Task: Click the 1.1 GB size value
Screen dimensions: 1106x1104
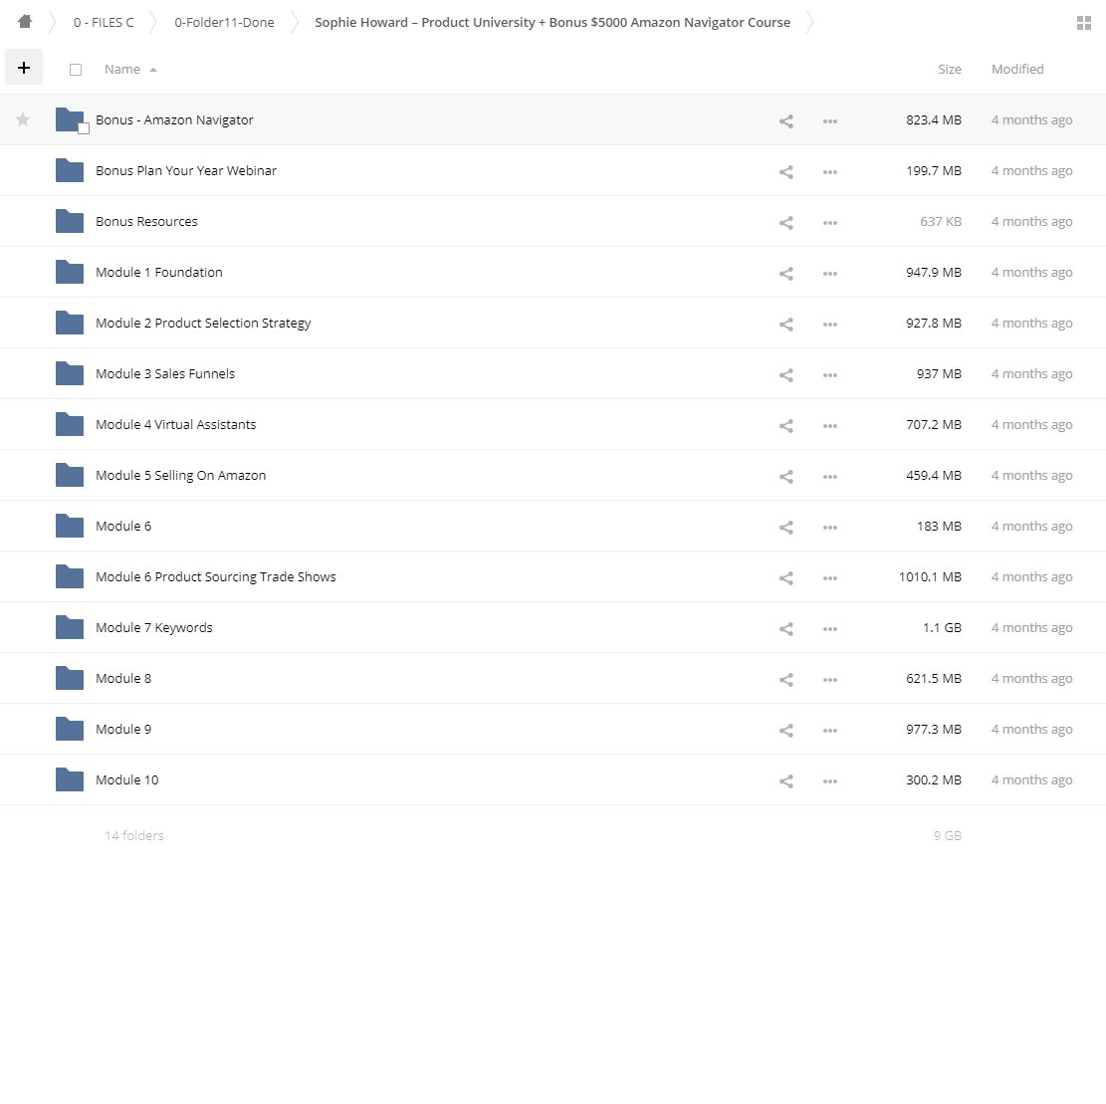Action: coord(942,628)
